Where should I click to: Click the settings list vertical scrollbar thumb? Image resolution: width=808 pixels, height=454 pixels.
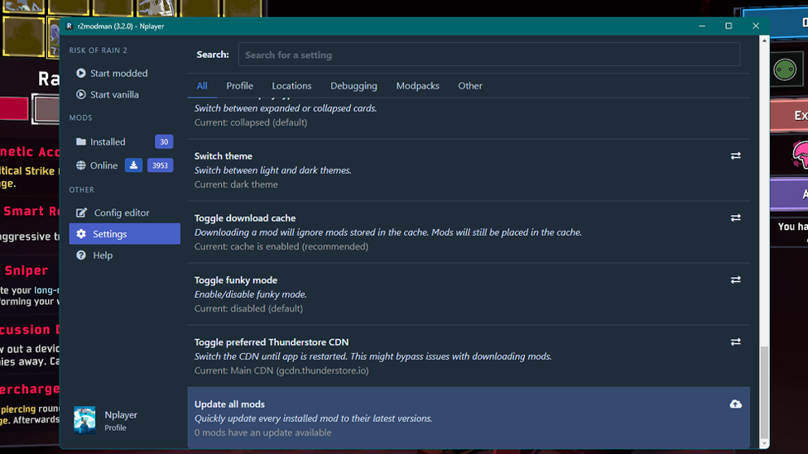coord(764,392)
